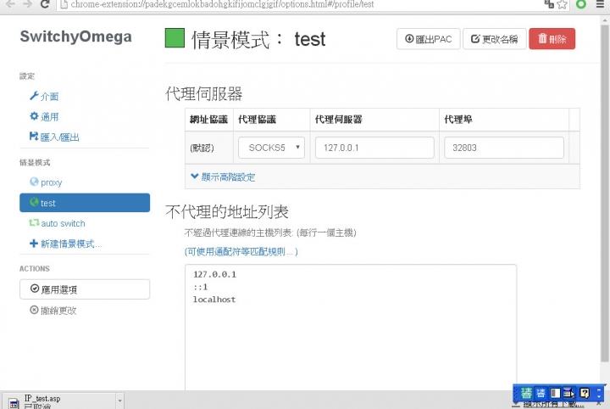The width and height of the screenshot is (610, 409).
Task: Expand 顯示高階設定 advanced settings
Action: point(223,176)
